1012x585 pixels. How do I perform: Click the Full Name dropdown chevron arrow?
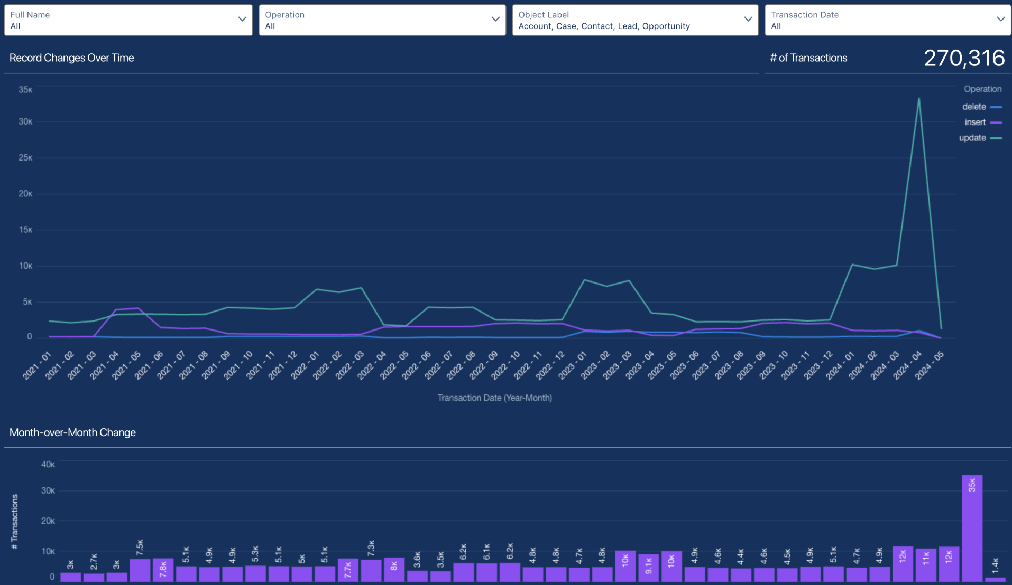pyautogui.click(x=242, y=20)
